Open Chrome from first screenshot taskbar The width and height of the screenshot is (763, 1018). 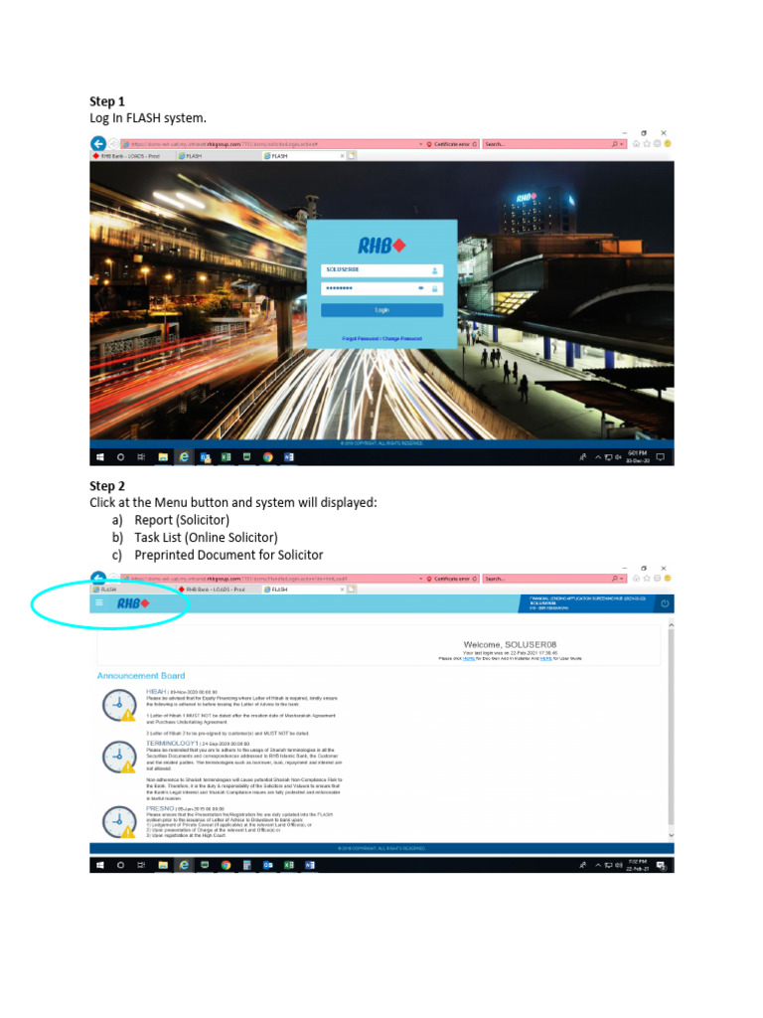pyautogui.click(x=268, y=457)
